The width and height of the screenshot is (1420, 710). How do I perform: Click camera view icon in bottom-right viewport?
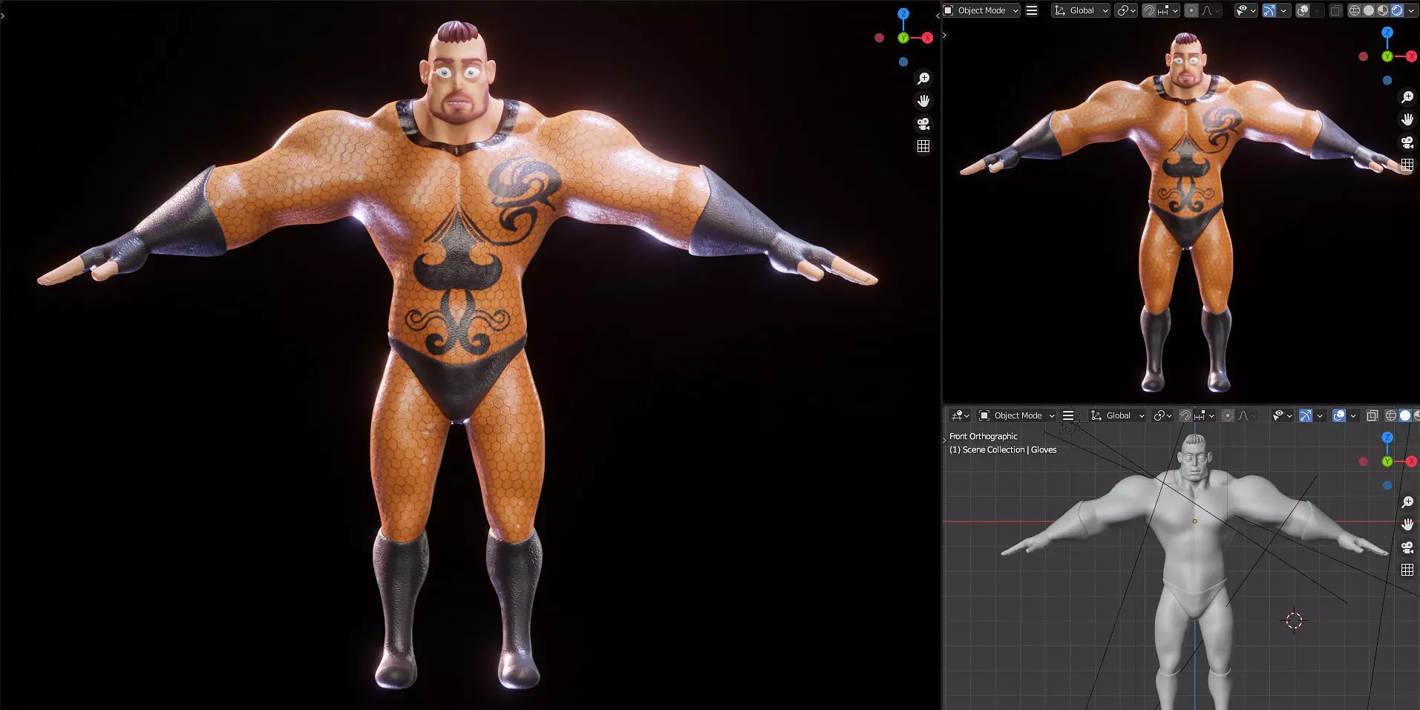[1407, 548]
